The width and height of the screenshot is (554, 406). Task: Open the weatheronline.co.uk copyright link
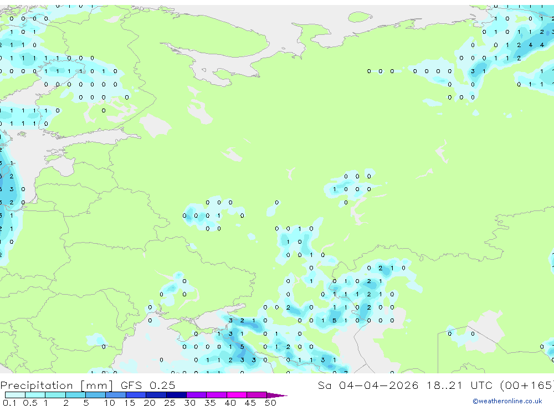[x=507, y=401]
